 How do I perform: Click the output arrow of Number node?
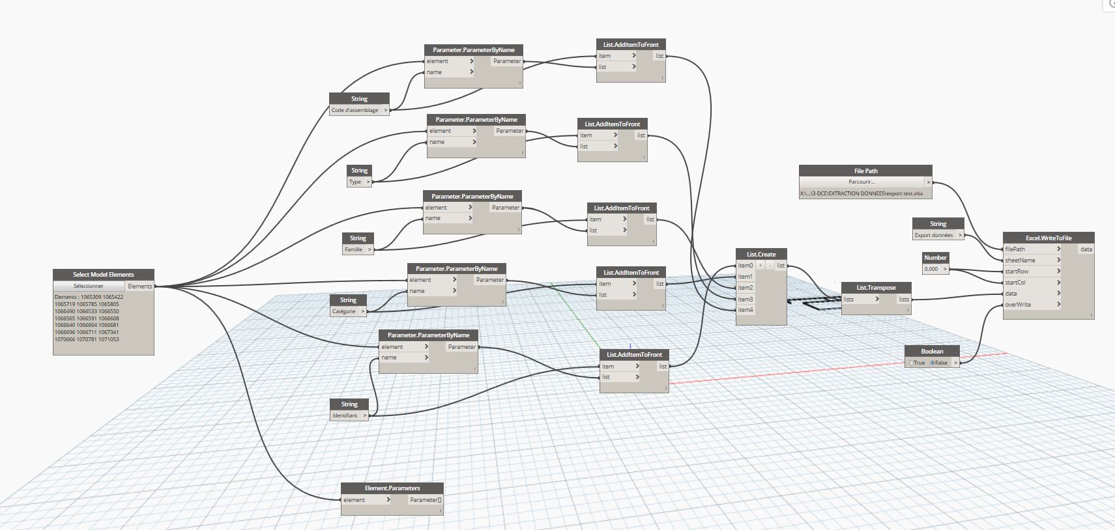point(945,269)
